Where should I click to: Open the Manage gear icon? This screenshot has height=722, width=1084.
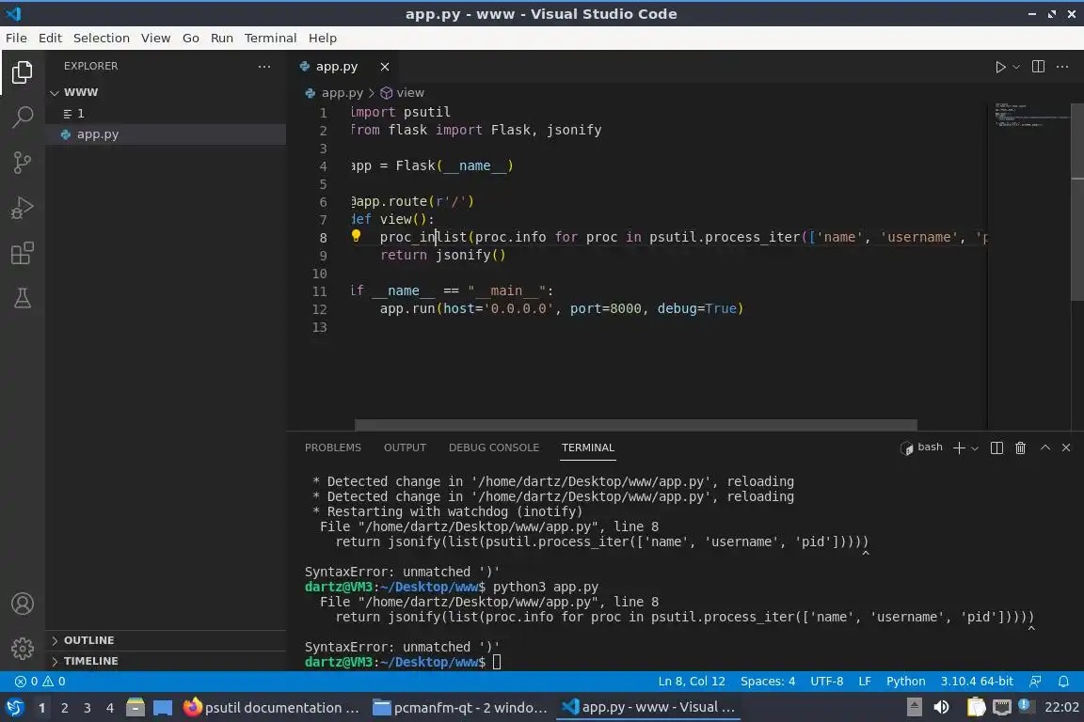[x=23, y=648]
